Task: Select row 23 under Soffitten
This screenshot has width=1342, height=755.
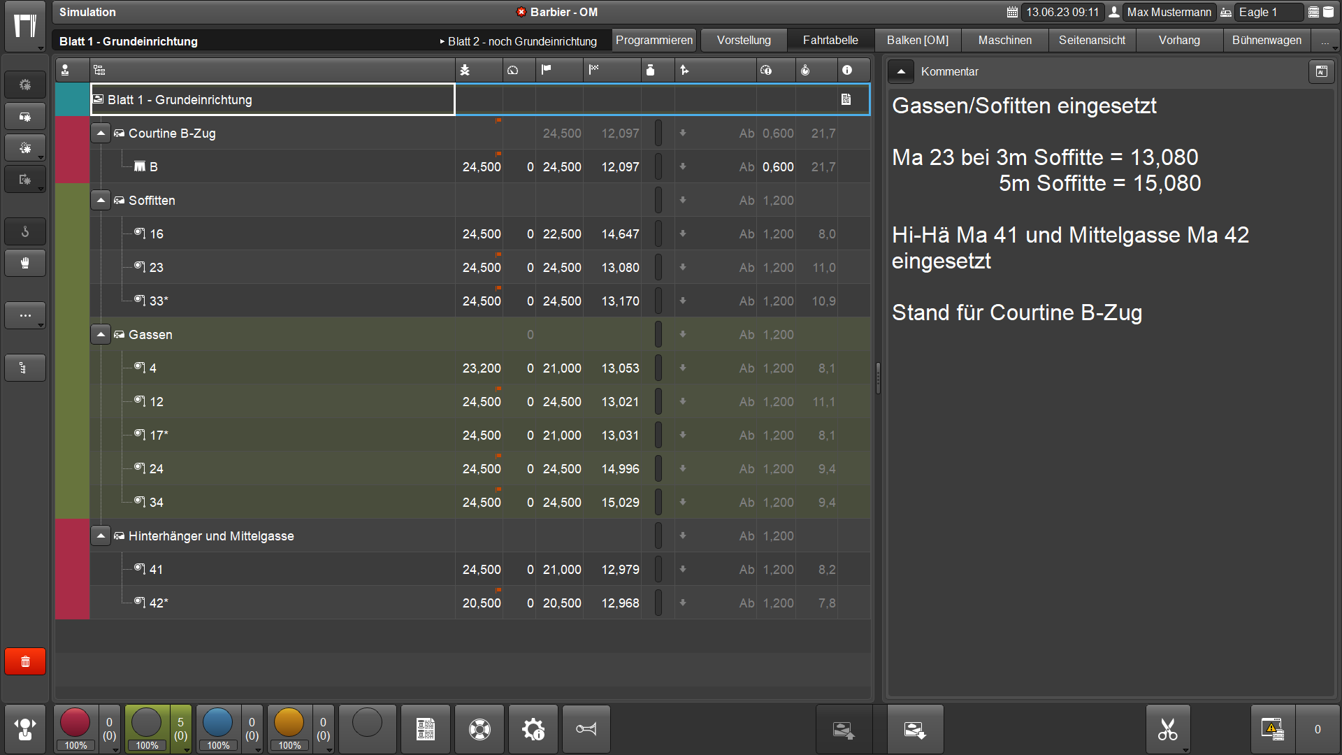Action: tap(157, 268)
